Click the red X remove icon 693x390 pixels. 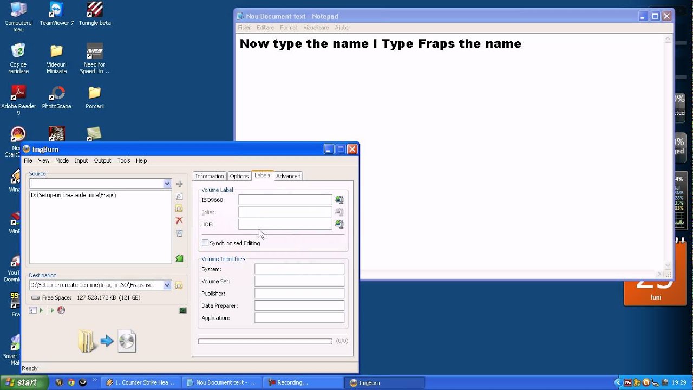(x=179, y=220)
